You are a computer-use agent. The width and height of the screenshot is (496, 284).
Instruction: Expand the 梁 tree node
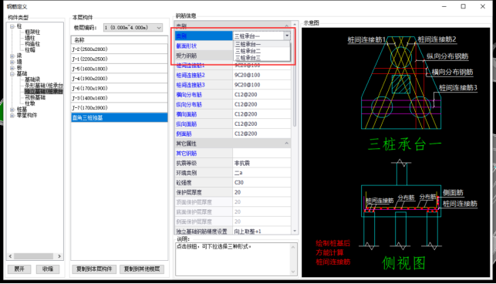tap(12, 56)
